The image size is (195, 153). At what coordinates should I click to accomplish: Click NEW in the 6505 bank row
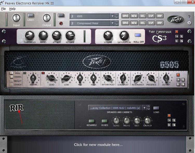[134, 16]
